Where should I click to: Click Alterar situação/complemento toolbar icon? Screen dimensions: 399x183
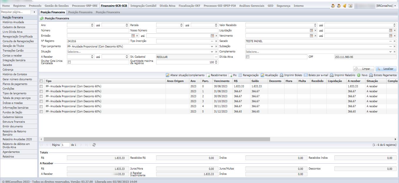pos(168,75)
